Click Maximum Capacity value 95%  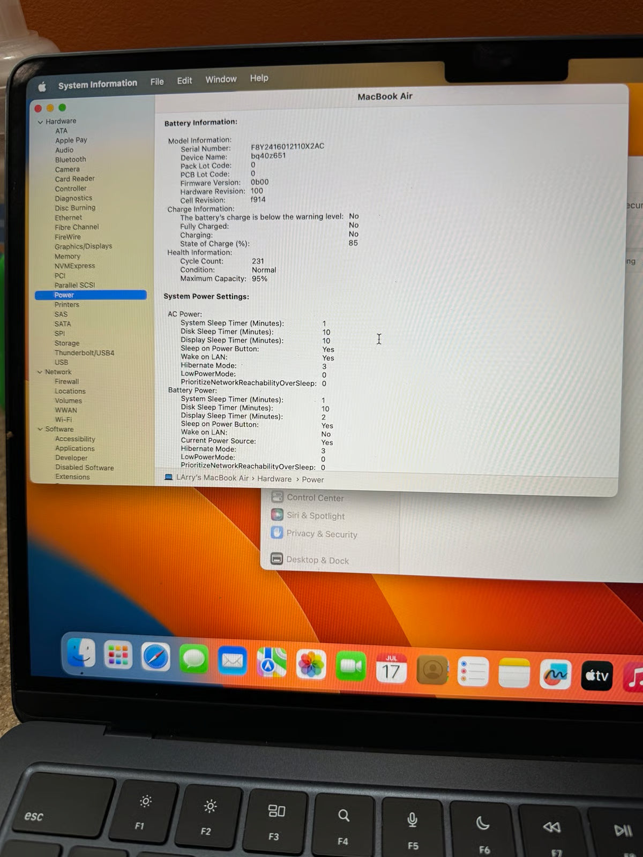click(259, 279)
